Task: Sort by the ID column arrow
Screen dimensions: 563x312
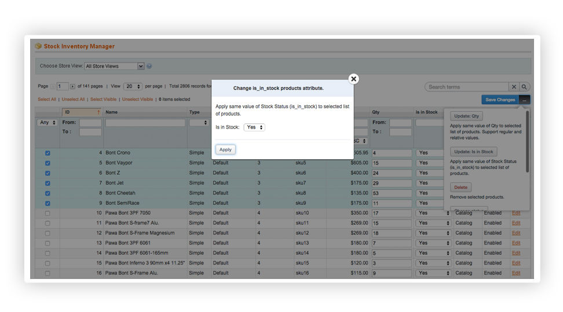Action: (98, 112)
